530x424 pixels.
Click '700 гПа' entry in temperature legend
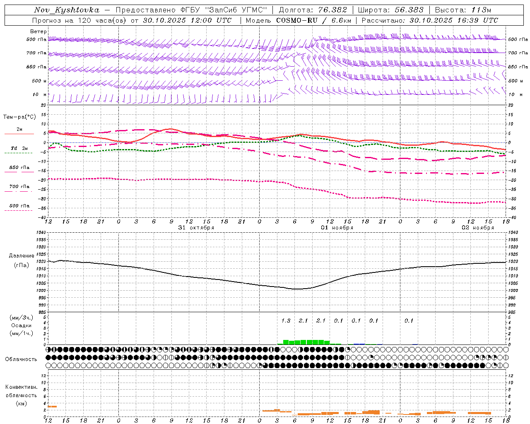pos(19,187)
